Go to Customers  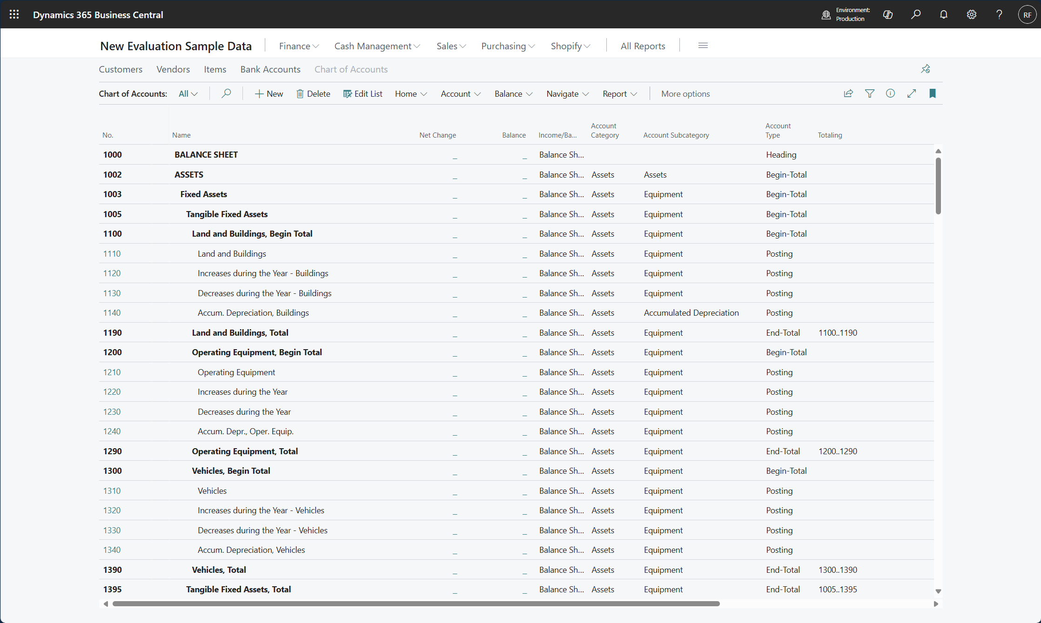pos(121,69)
